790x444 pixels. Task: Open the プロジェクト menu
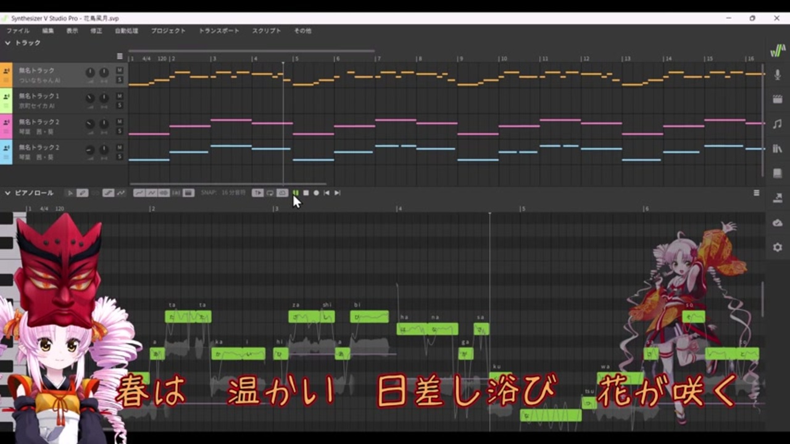tap(168, 31)
